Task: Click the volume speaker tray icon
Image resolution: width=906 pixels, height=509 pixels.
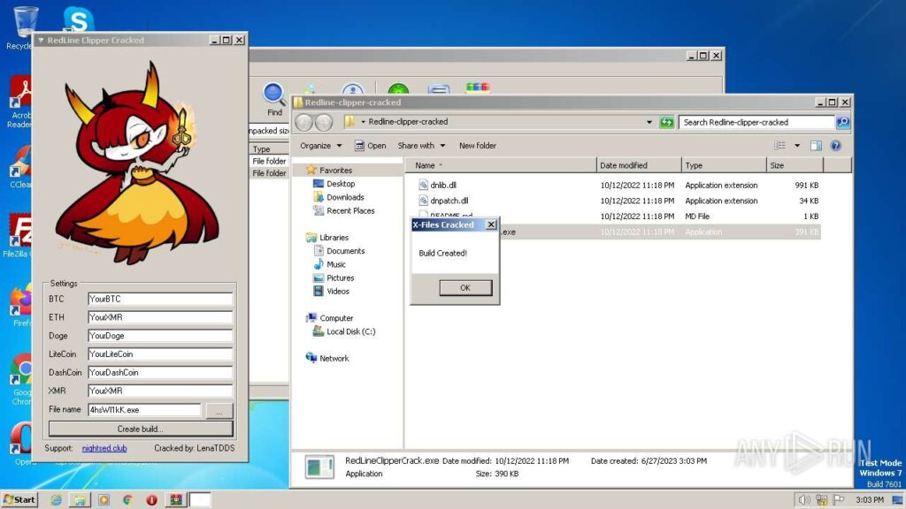Action: pos(803,500)
